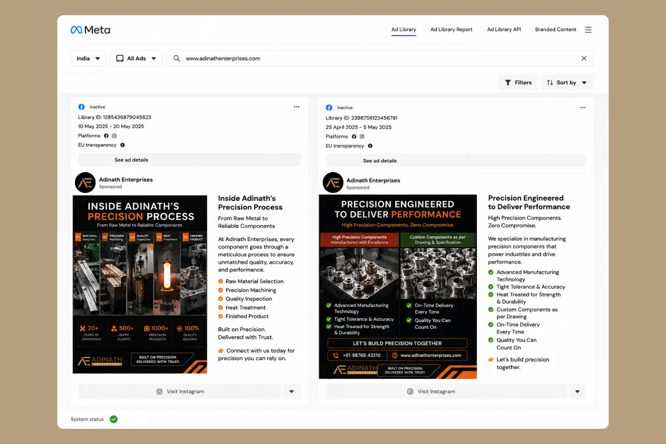666x444 pixels.
Task: Open the Filters button
Action: pyautogui.click(x=518, y=82)
